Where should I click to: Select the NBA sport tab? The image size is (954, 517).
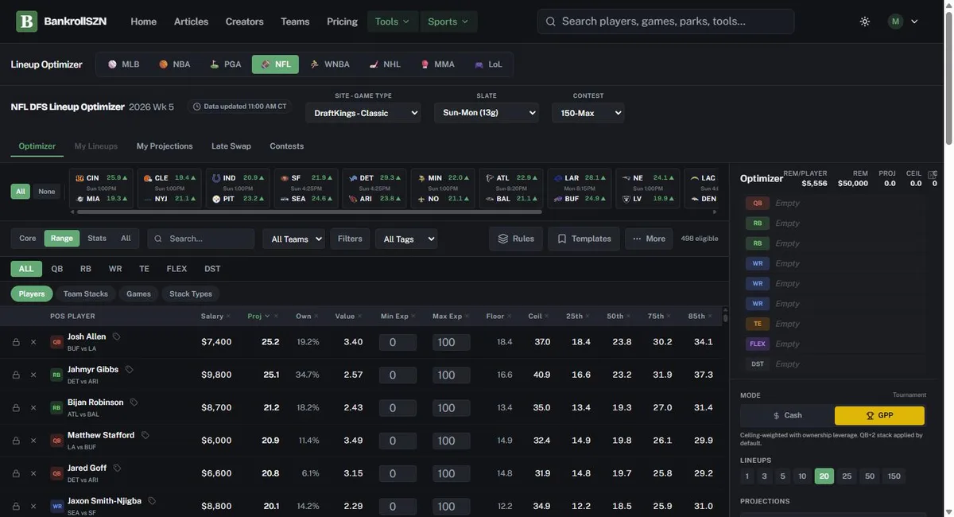pyautogui.click(x=174, y=64)
